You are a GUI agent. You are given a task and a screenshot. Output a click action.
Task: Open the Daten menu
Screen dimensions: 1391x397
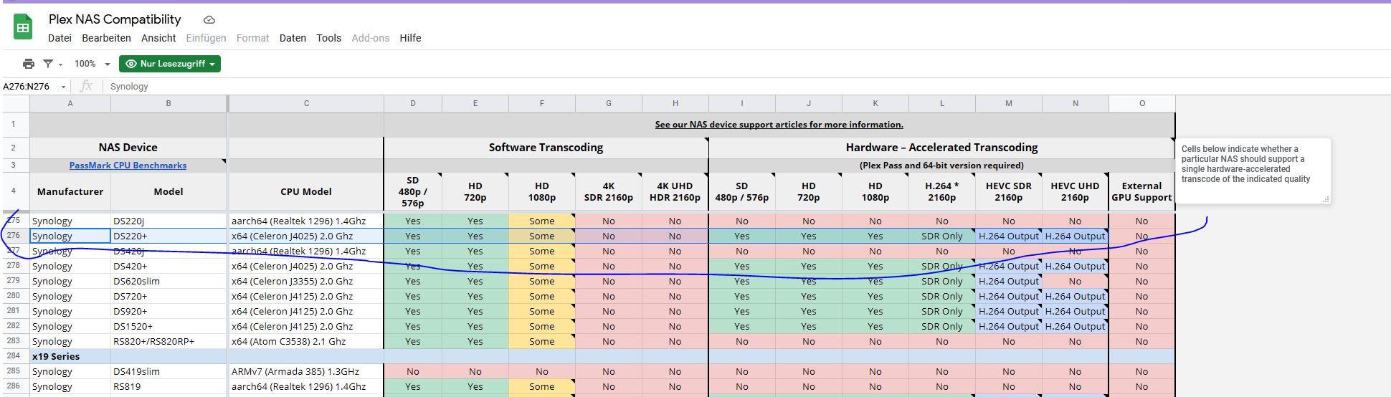[293, 38]
